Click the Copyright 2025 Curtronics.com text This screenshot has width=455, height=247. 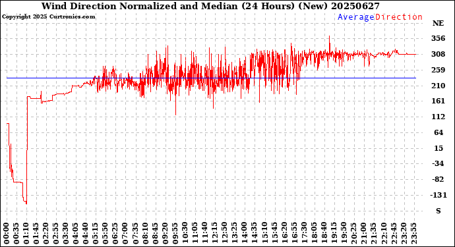click(48, 17)
